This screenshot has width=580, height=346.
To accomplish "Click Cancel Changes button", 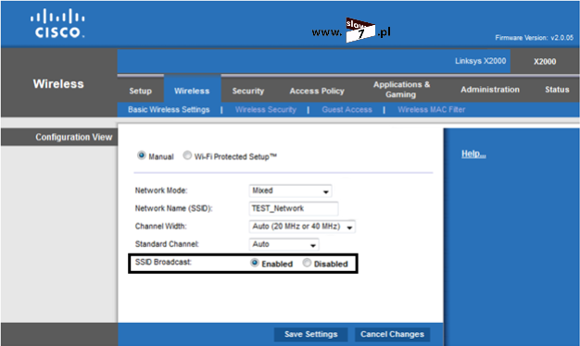I will pos(392,334).
